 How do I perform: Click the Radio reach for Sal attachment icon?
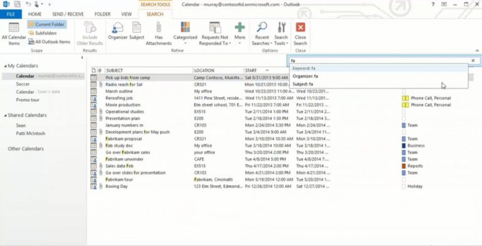click(100, 85)
